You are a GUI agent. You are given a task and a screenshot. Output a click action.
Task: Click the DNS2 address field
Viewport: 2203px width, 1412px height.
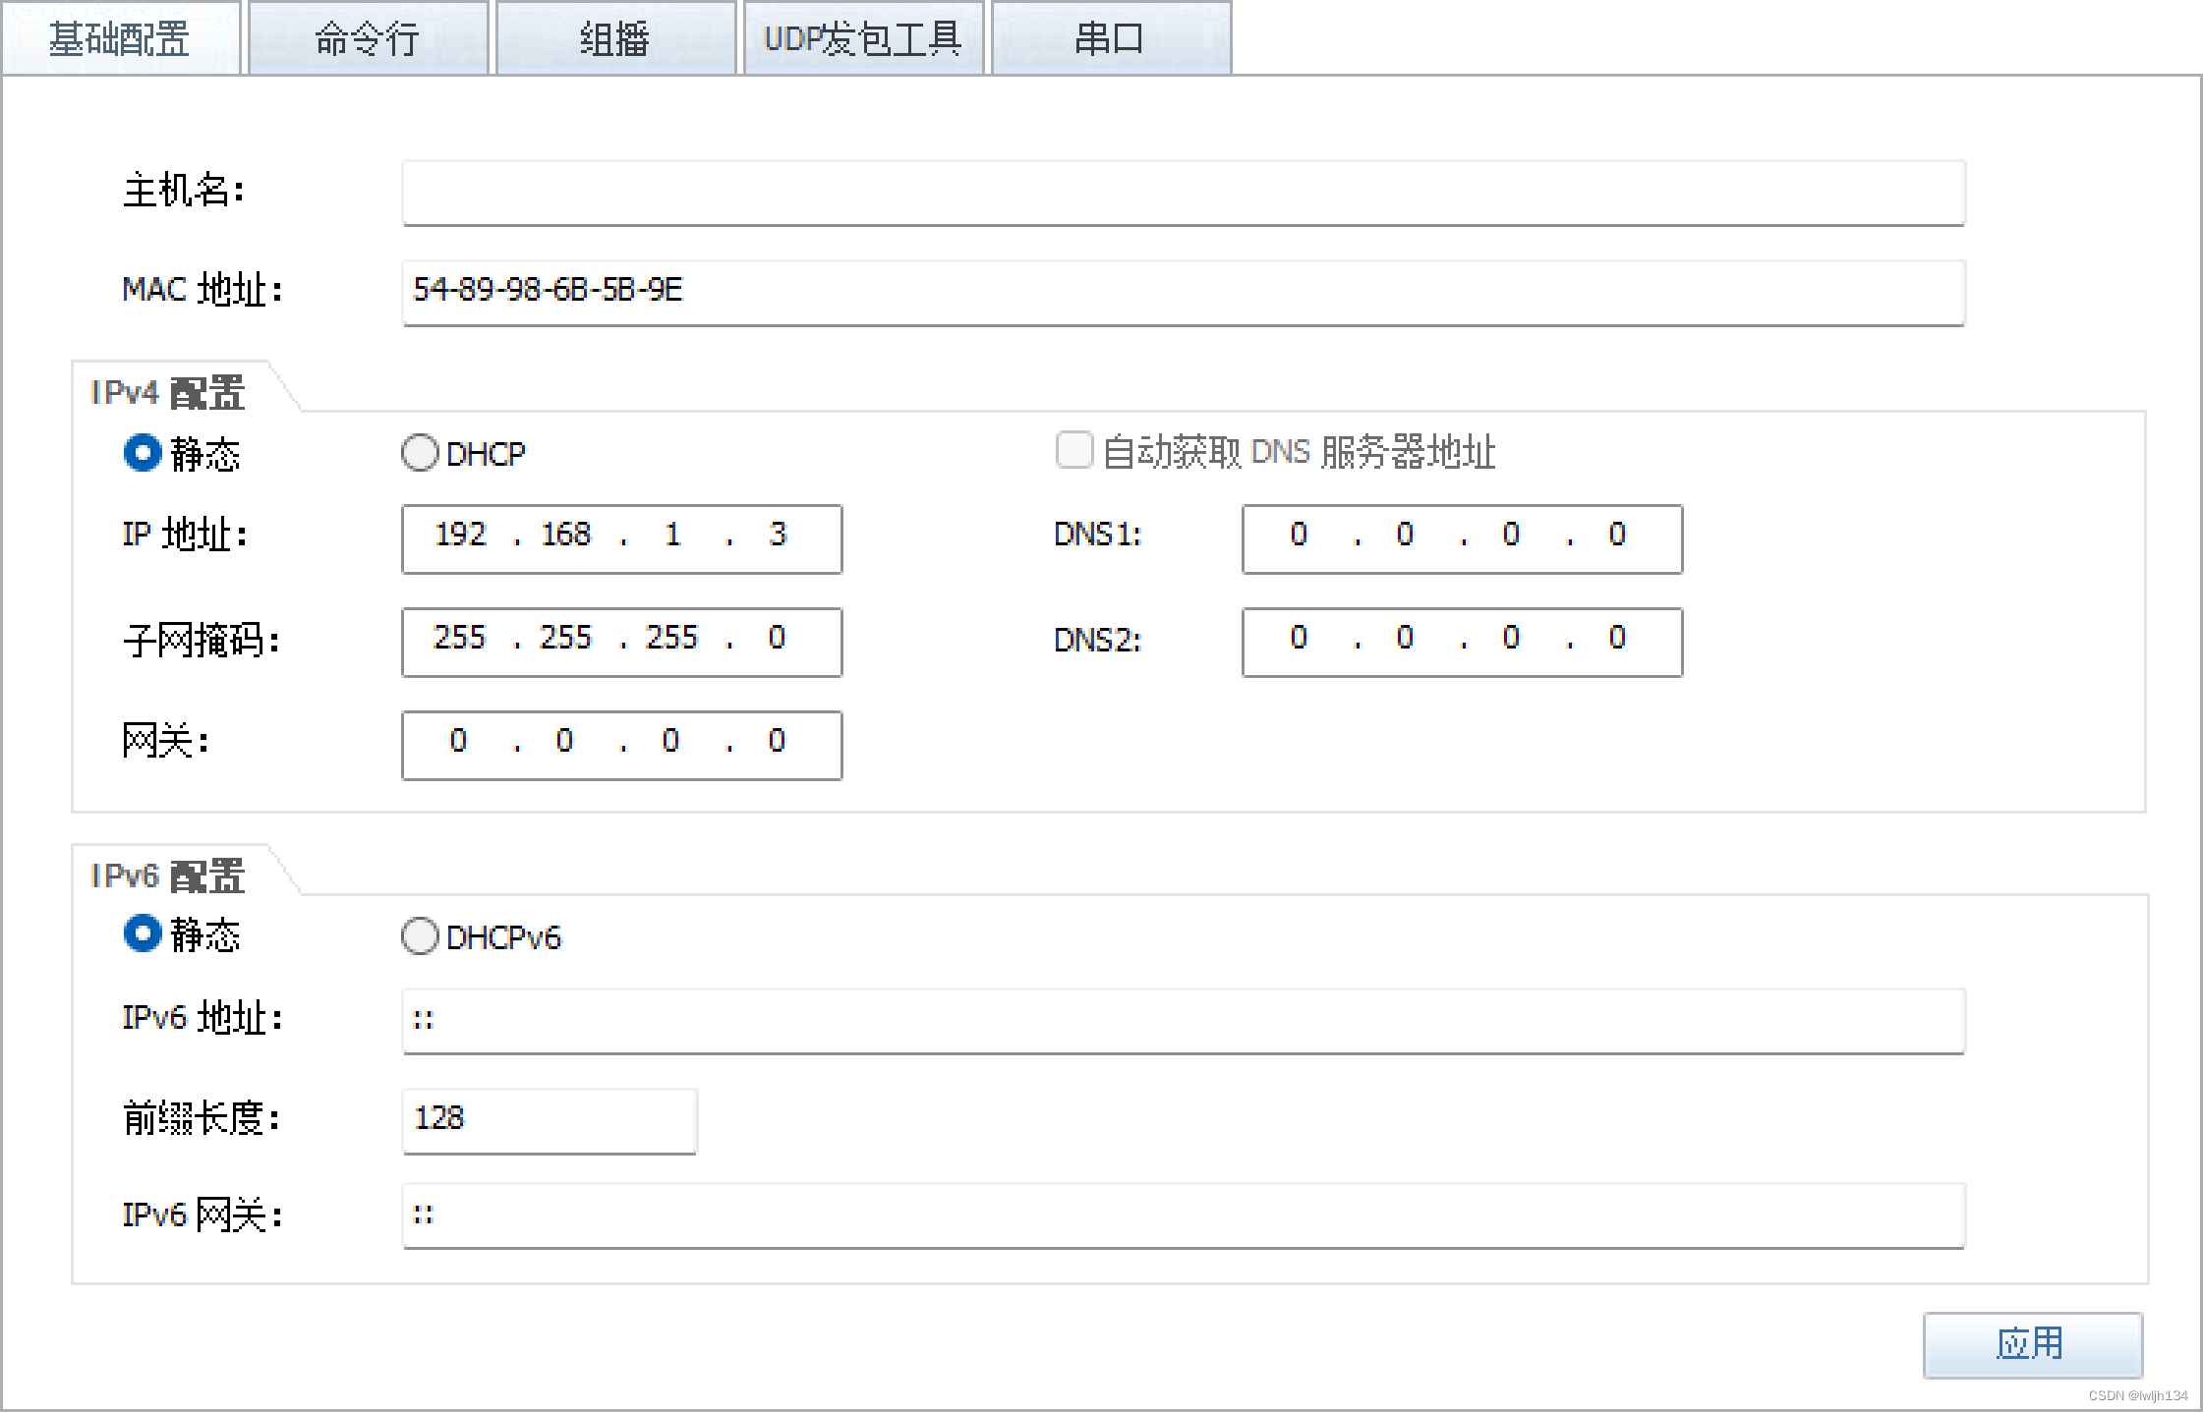(x=1462, y=642)
